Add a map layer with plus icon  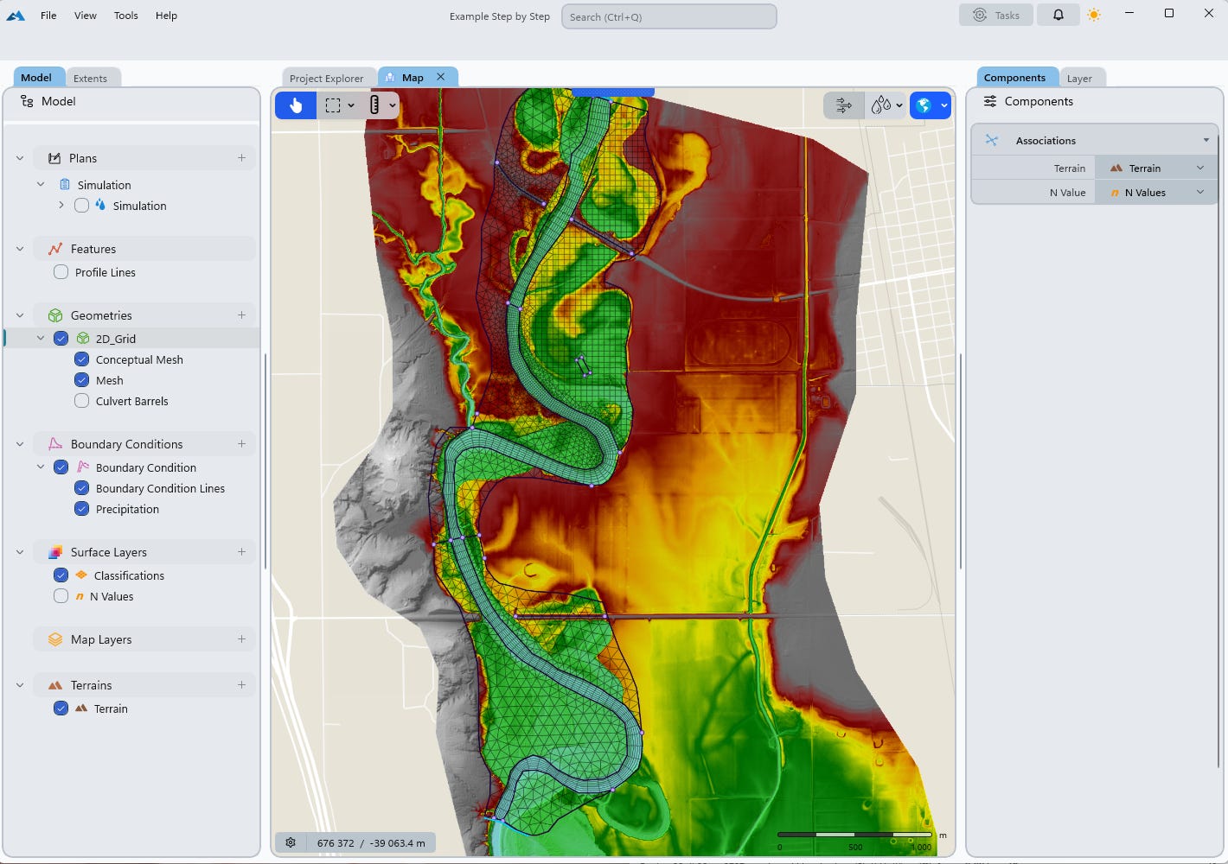(241, 639)
